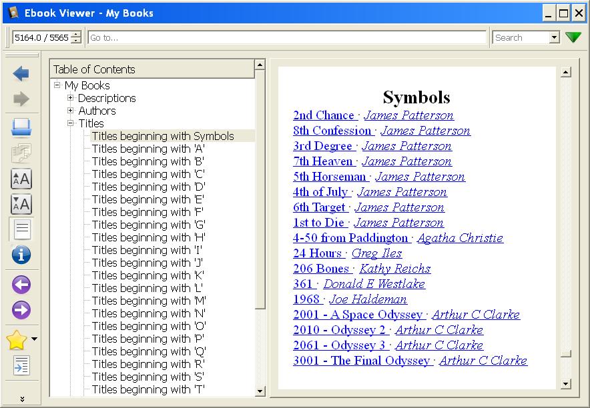Open Joe Haldeman author link
Image resolution: width=590 pixels, height=408 pixels.
(x=368, y=299)
